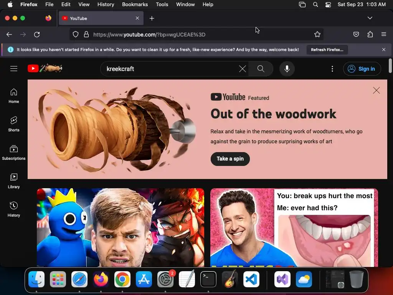Open Visual Studio Code from the dock
This screenshot has height=295, width=393.
[x=251, y=279]
